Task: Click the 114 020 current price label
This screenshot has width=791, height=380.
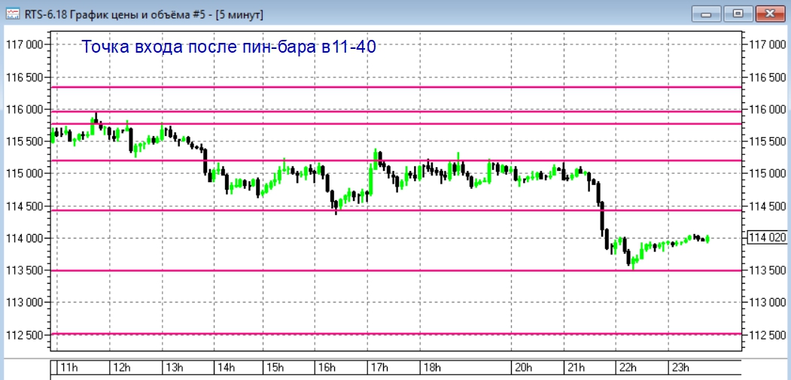Action: pyautogui.click(x=765, y=238)
